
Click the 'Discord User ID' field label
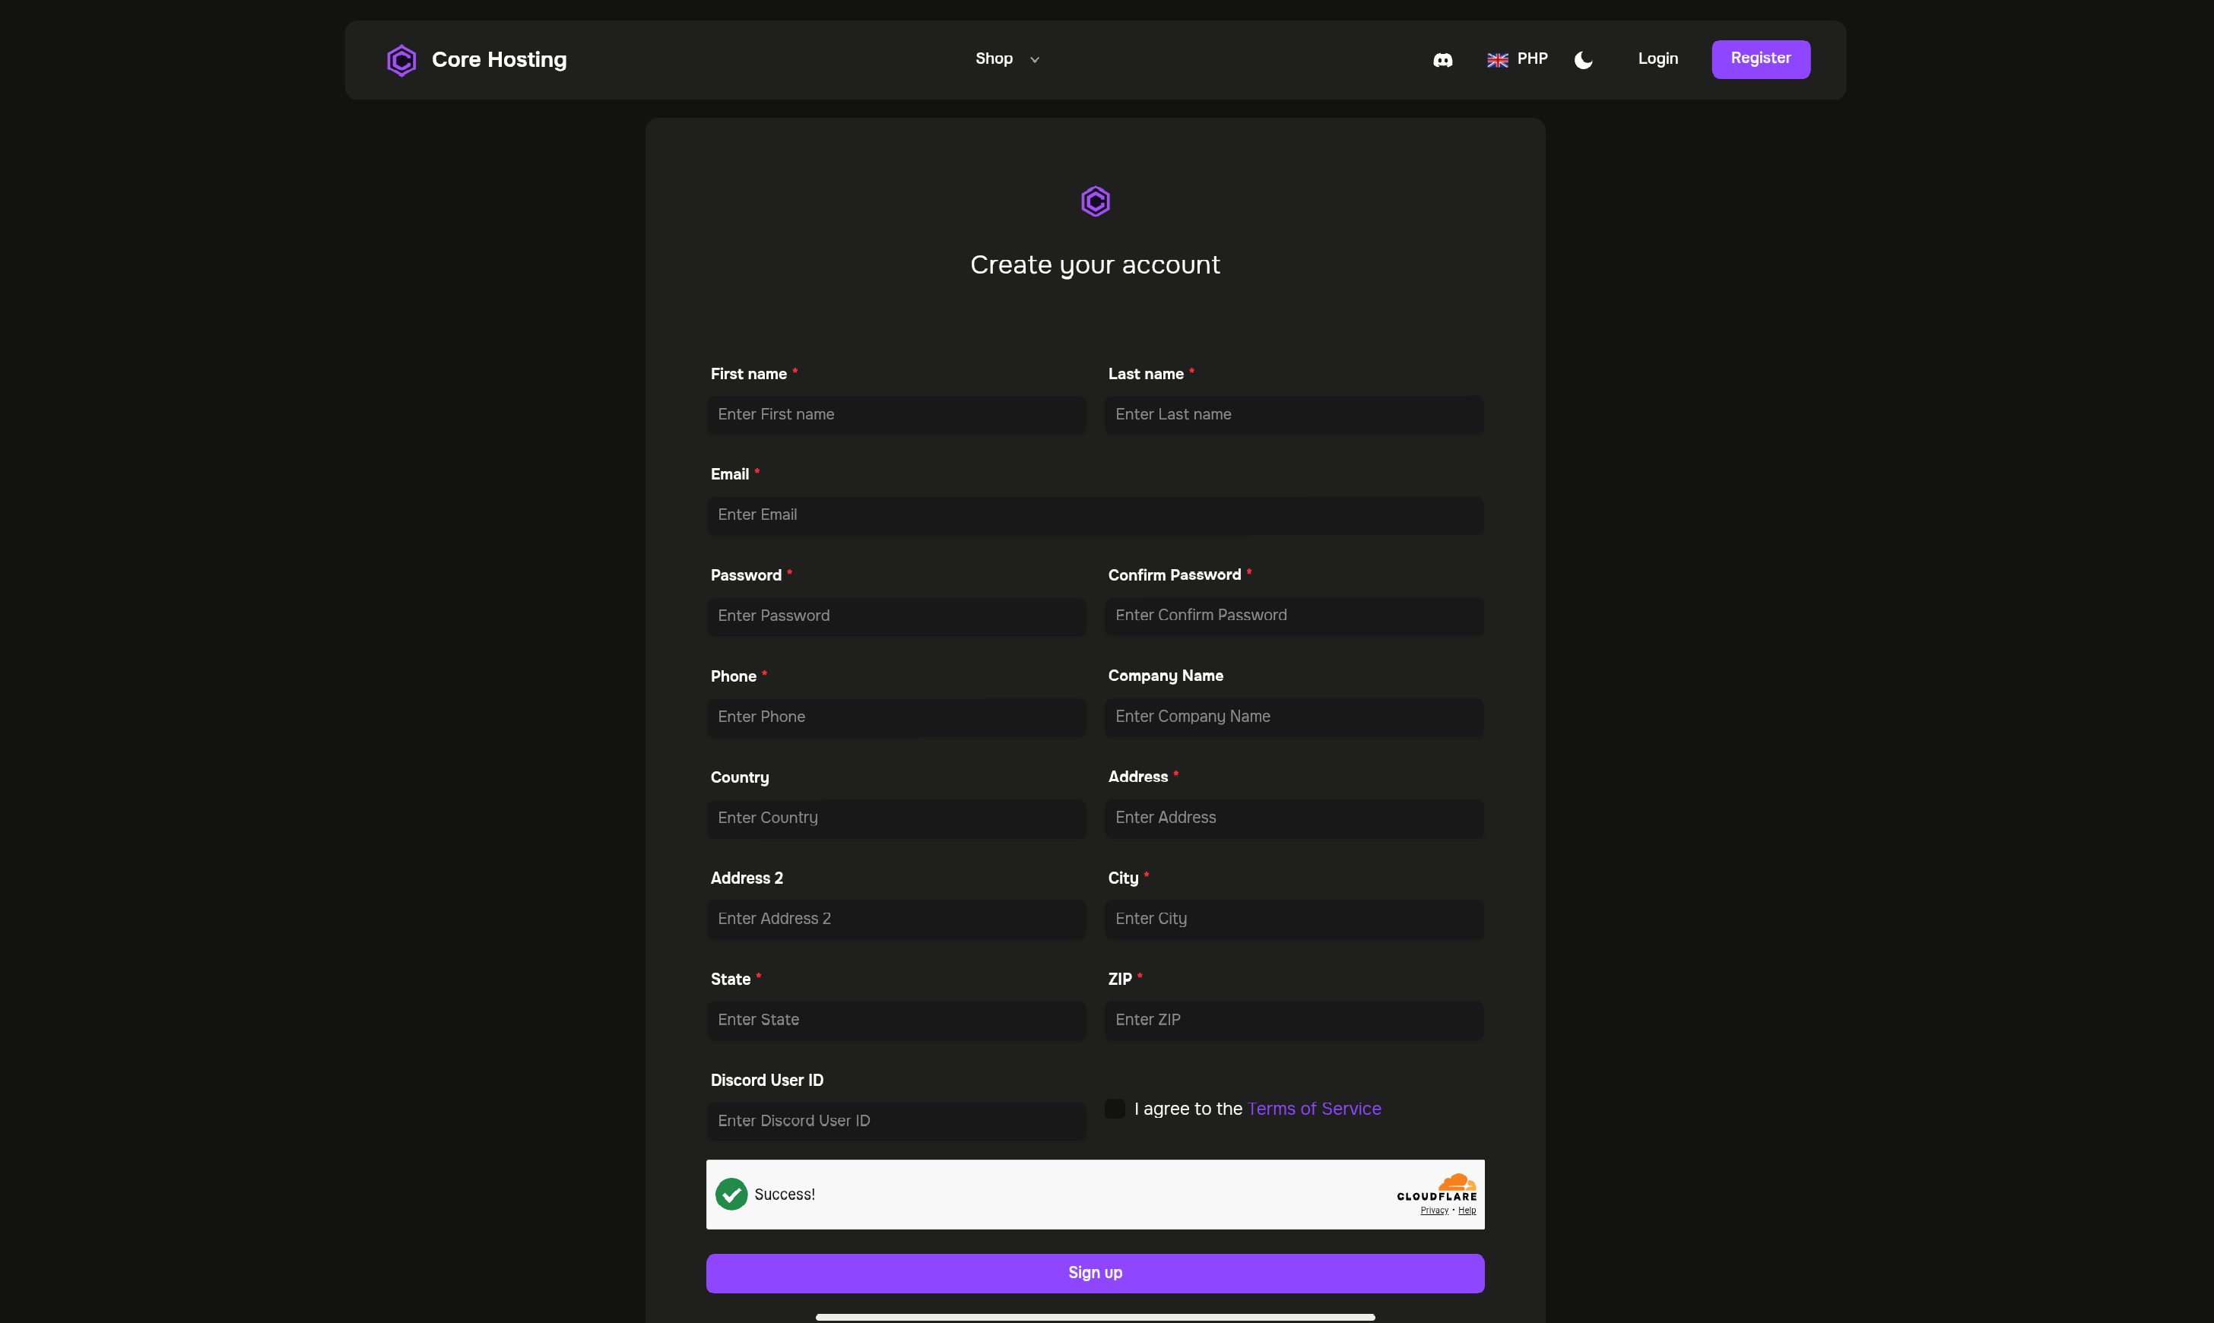pyautogui.click(x=766, y=1080)
